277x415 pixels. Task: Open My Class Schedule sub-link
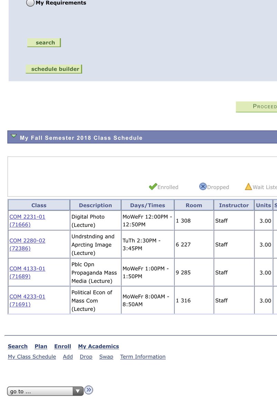tap(32, 357)
